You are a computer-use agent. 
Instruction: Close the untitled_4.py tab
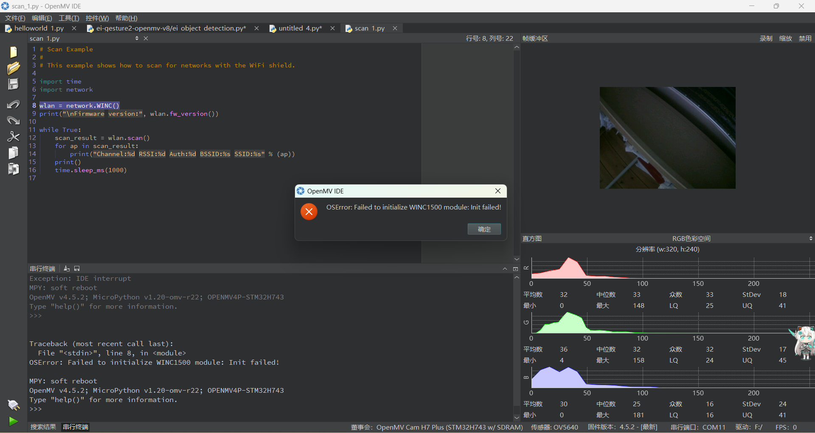(332, 28)
